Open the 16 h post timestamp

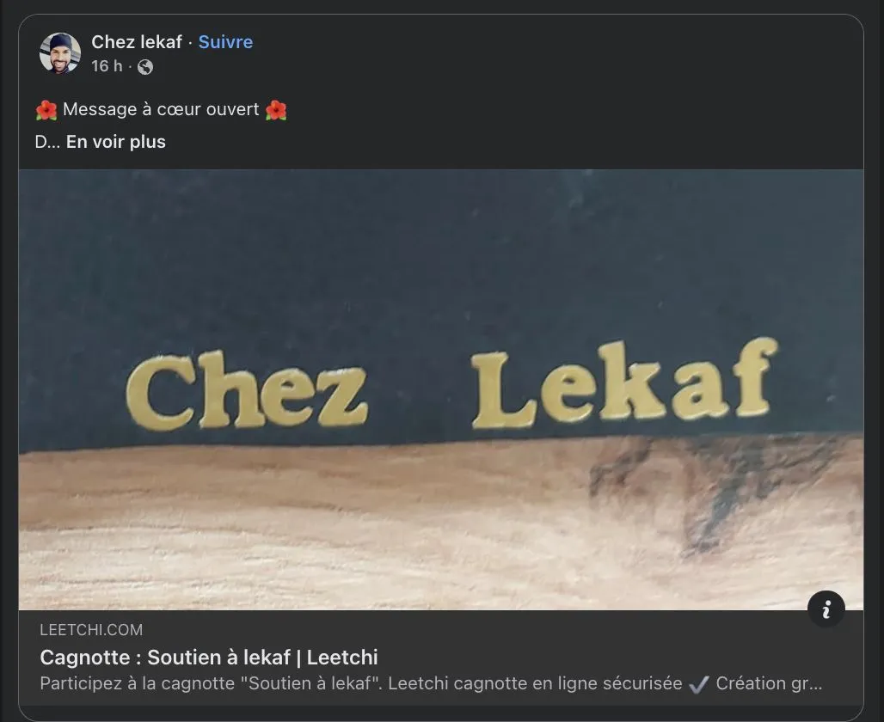click(107, 66)
